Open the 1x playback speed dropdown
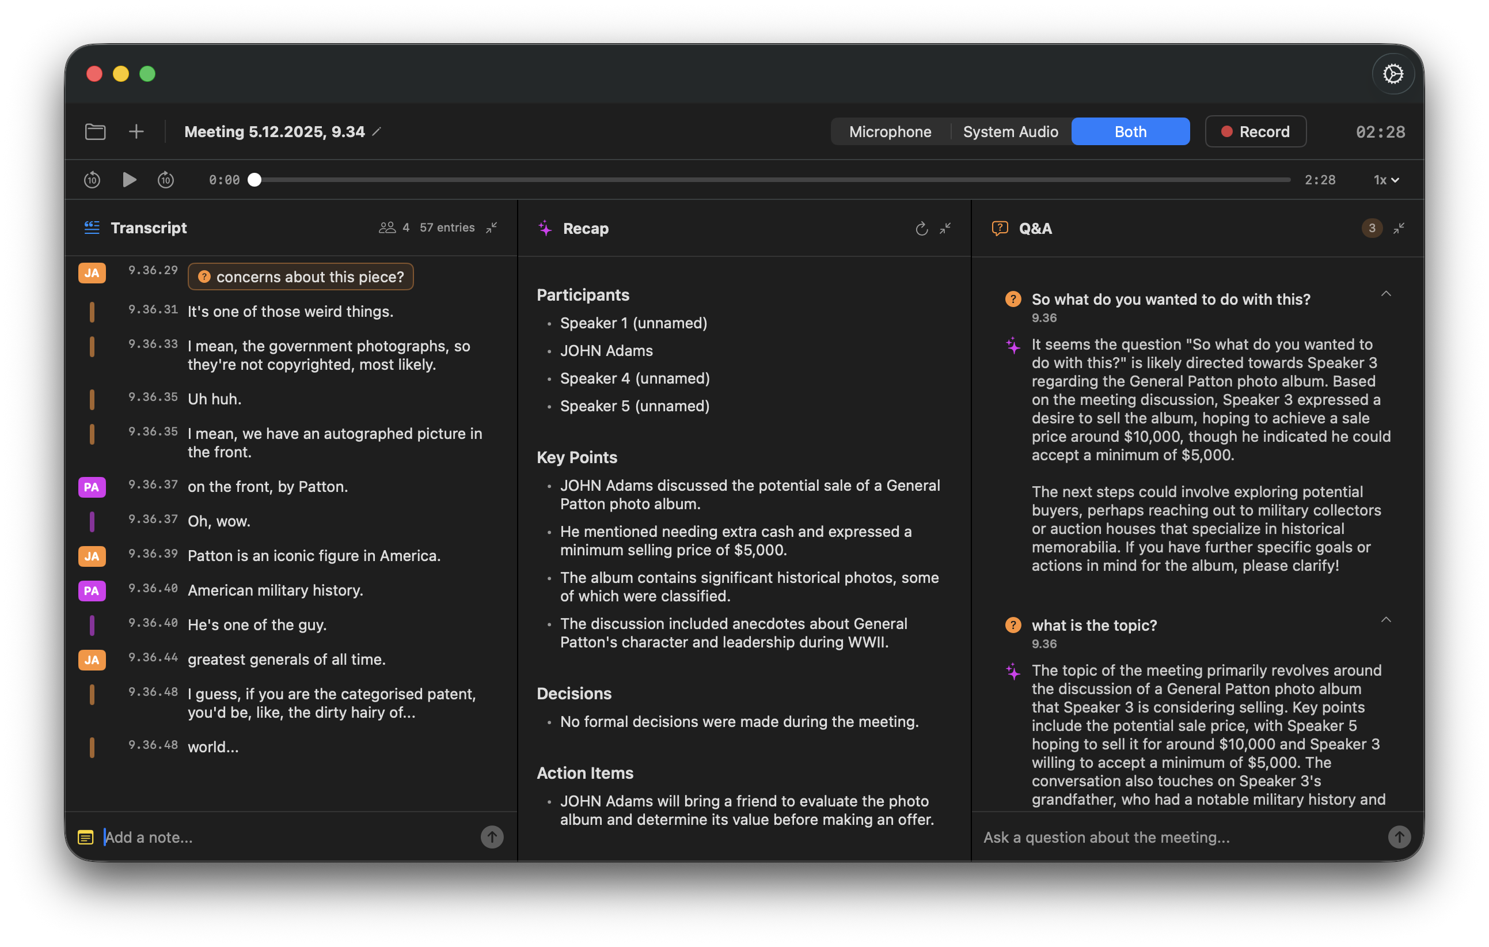The width and height of the screenshot is (1489, 947). [x=1385, y=179]
